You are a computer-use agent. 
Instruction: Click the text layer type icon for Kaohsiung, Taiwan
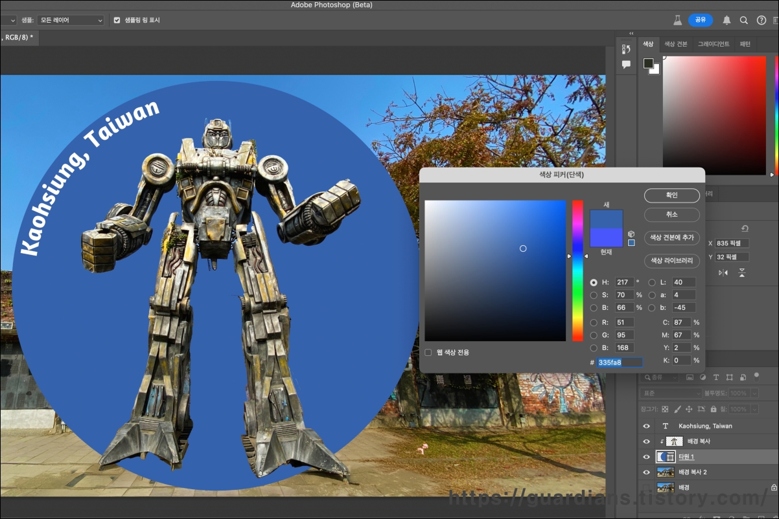click(665, 426)
